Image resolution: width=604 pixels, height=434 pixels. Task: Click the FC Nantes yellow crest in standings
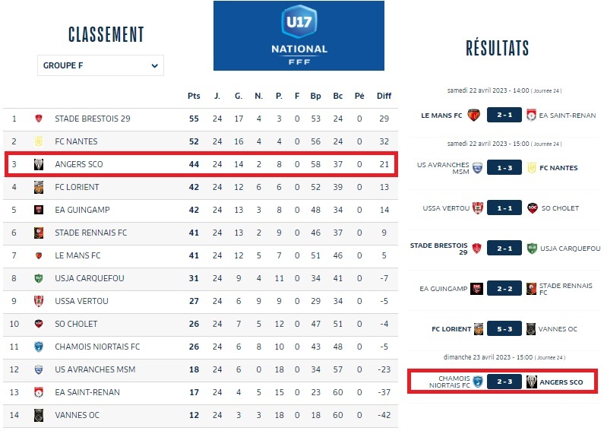pos(39,141)
